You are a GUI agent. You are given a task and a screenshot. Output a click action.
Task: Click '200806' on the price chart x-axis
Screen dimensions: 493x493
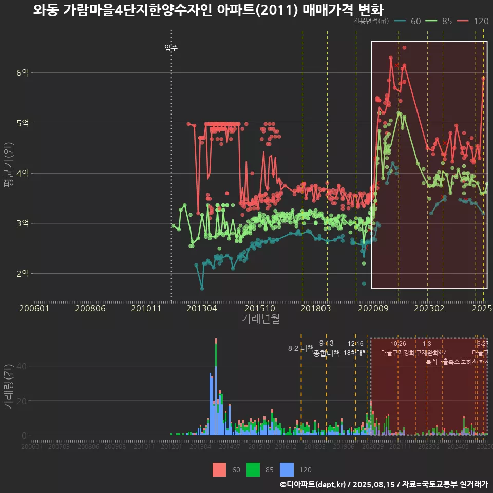tap(90, 308)
